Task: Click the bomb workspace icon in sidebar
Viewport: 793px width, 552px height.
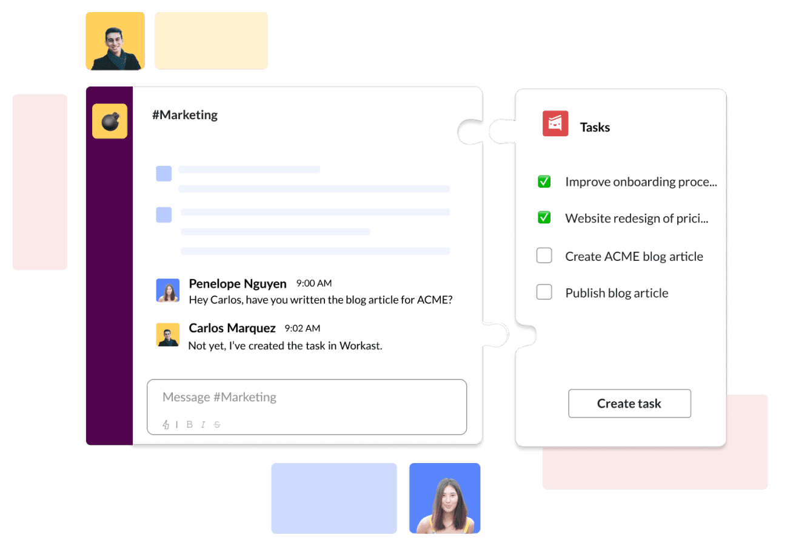Action: coord(110,122)
